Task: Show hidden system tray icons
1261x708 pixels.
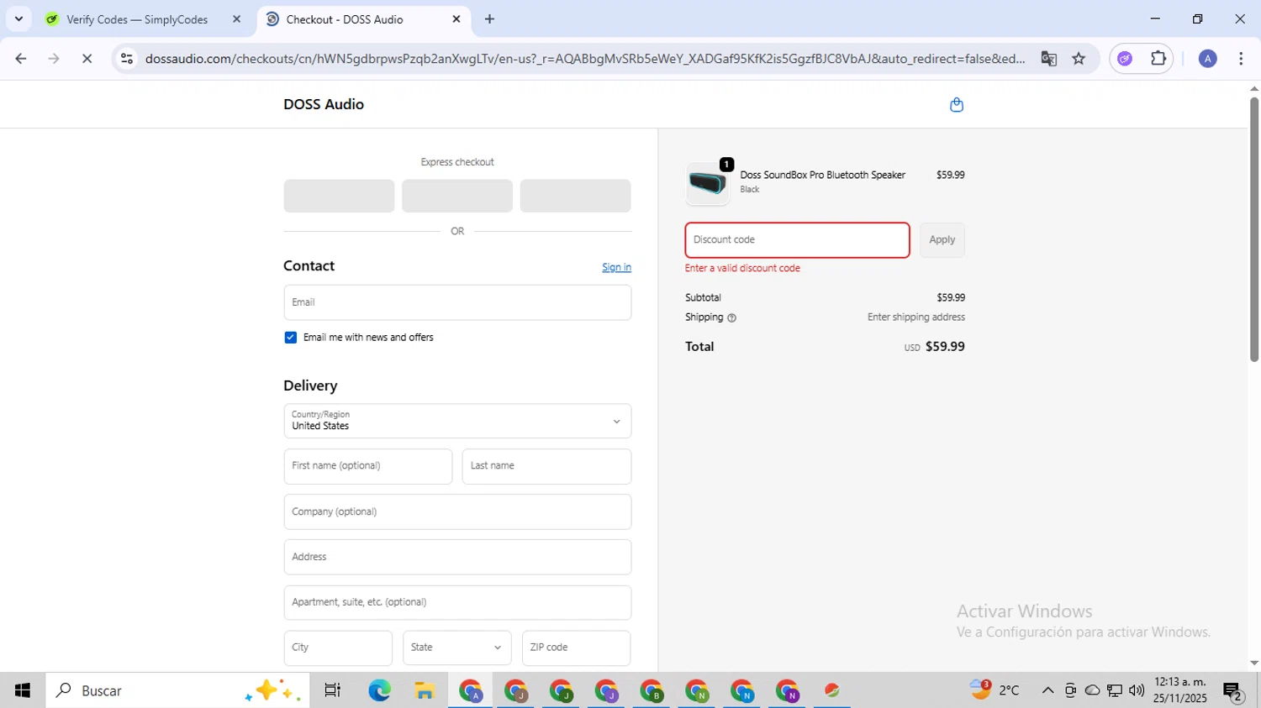Action: pyautogui.click(x=1047, y=690)
